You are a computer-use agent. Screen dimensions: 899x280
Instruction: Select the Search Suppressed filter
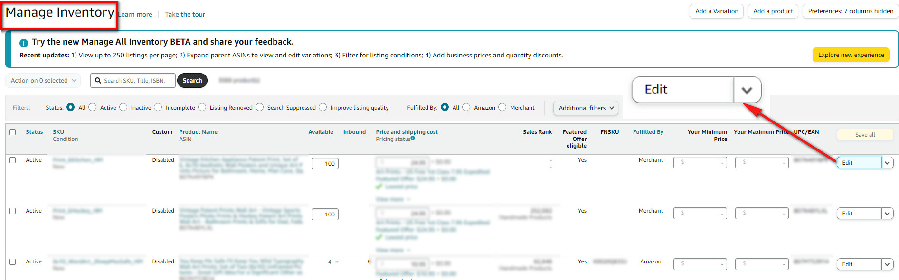(260, 107)
